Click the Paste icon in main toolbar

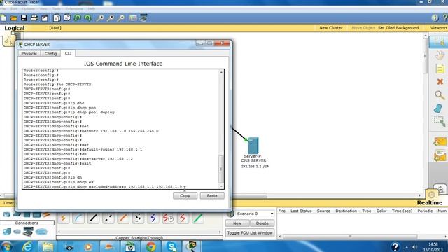(67, 18)
